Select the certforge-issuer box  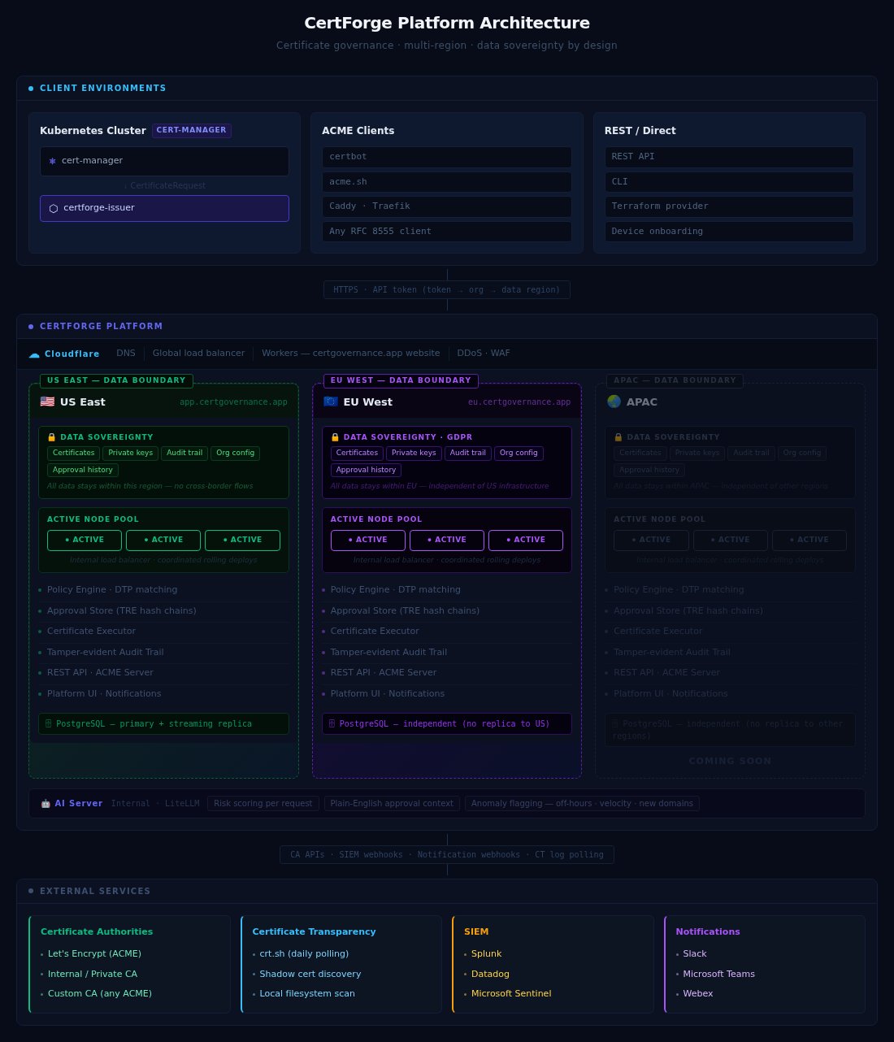(x=164, y=208)
